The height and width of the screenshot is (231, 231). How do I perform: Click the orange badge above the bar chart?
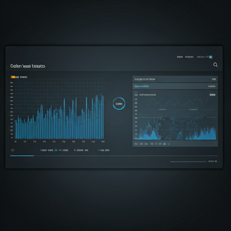tap(13, 77)
